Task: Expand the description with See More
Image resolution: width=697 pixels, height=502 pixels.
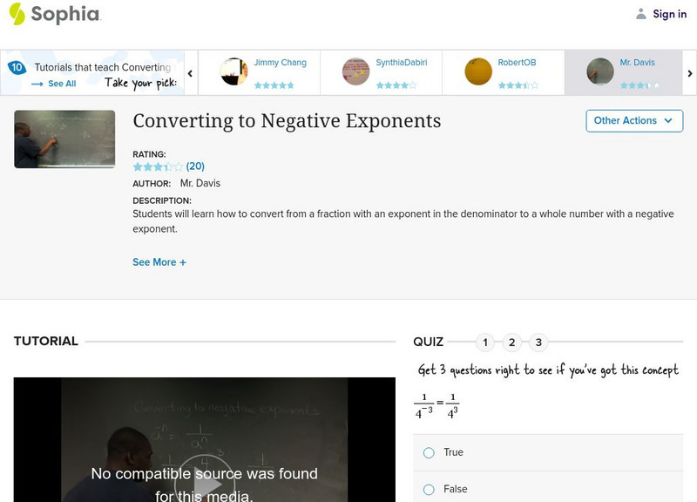Action: click(160, 261)
